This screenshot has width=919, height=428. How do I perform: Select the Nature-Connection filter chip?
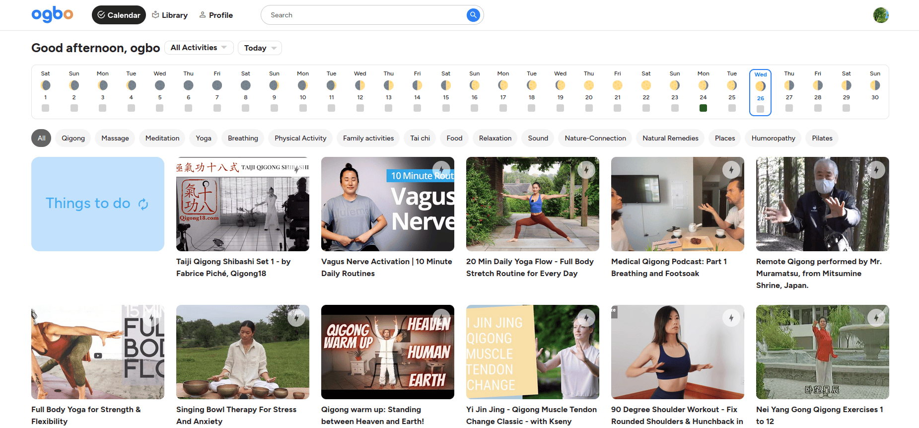[595, 138]
